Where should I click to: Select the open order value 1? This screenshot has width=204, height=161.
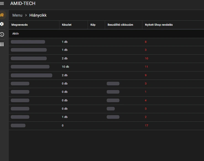click(x=146, y=92)
